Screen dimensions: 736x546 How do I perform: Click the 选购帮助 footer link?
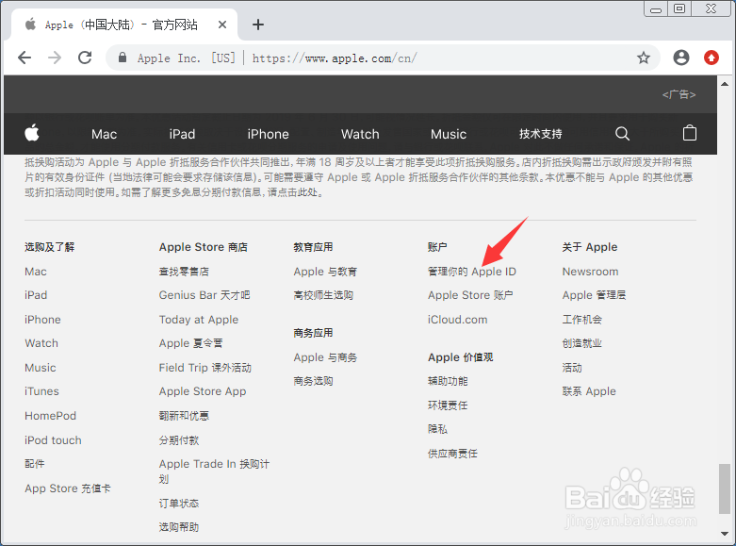pos(179,527)
